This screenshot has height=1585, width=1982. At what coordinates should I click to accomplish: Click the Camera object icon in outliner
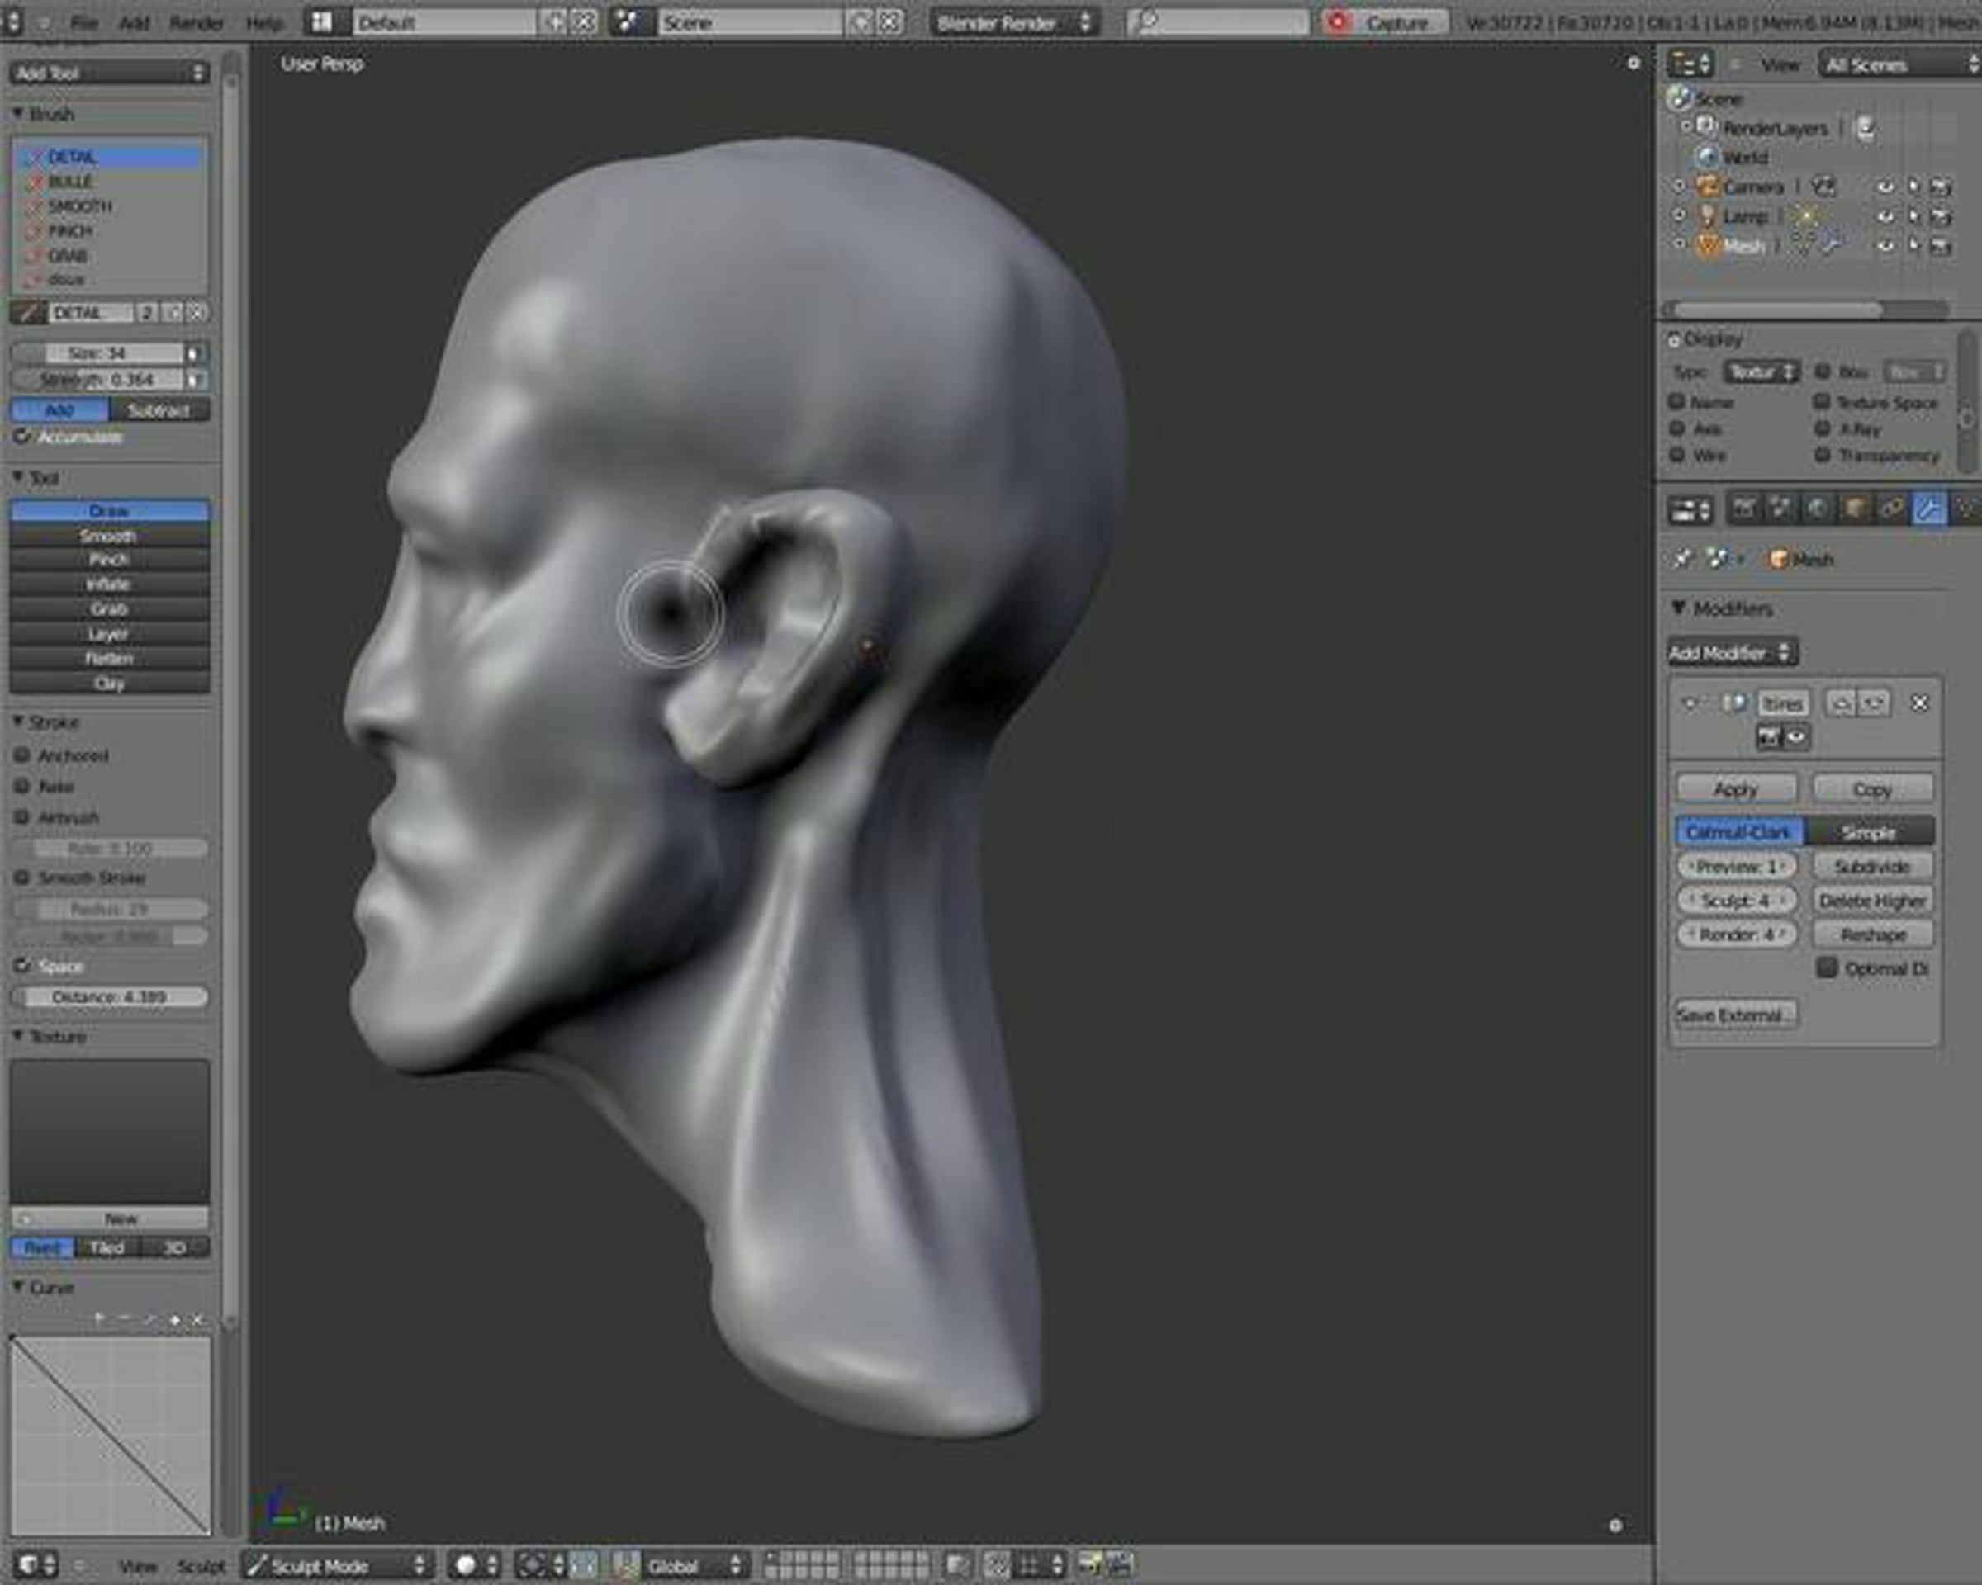click(1707, 187)
